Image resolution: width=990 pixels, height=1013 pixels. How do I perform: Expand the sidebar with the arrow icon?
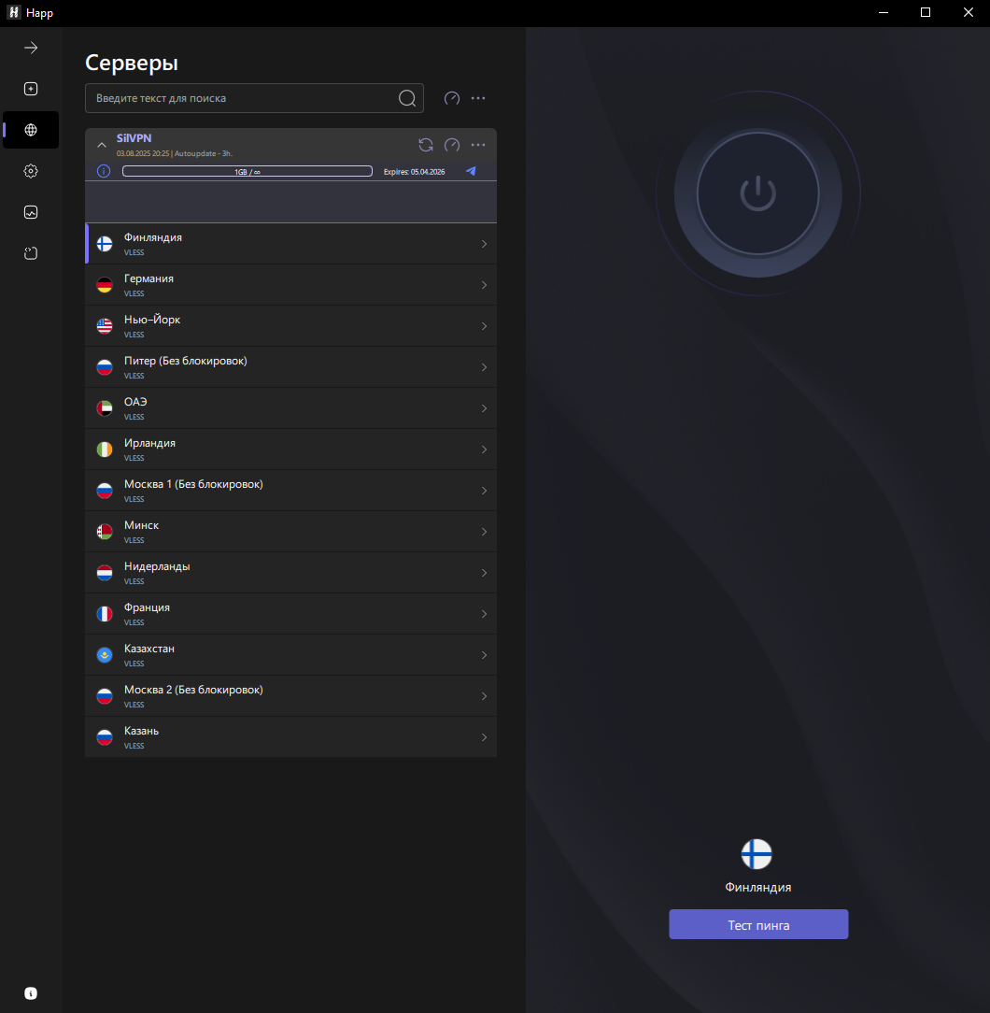click(x=31, y=48)
